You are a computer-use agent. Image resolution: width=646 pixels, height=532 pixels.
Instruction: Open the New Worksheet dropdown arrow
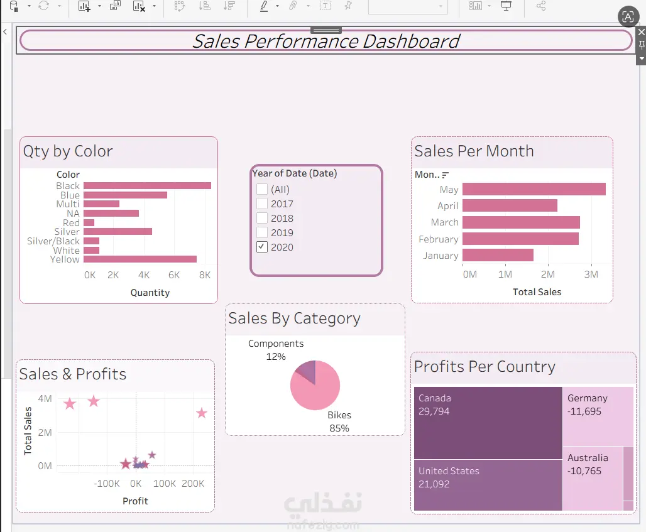(x=99, y=6)
